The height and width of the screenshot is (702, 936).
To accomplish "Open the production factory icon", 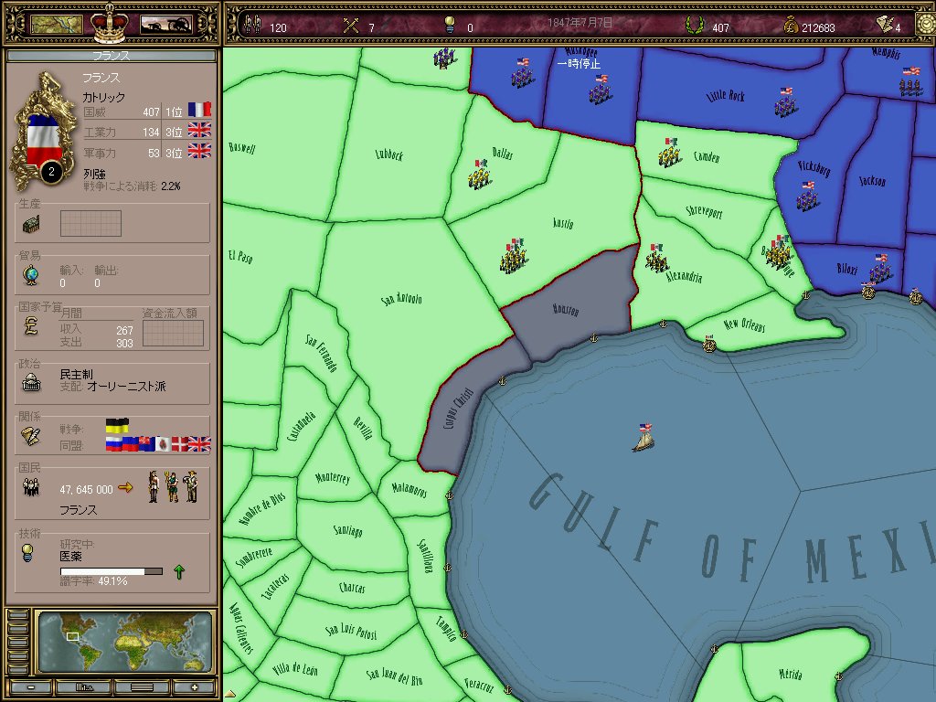I will 30,225.
